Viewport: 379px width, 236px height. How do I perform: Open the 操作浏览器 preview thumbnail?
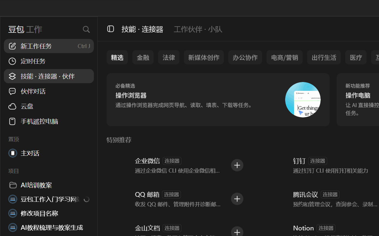click(x=303, y=100)
